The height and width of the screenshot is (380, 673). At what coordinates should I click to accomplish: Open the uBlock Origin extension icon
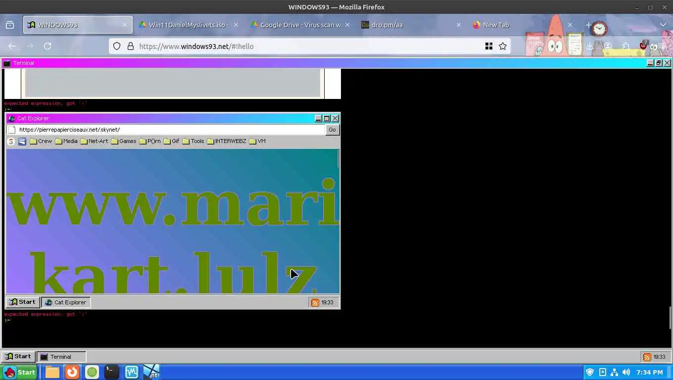pyautogui.click(x=643, y=46)
